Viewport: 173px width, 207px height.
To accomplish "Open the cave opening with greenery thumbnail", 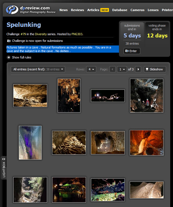I will pyautogui.click(x=30, y=190).
